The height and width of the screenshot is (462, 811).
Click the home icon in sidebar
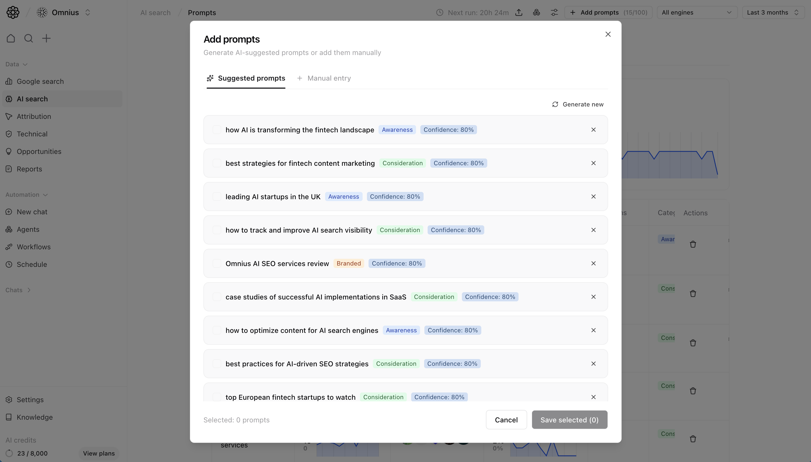pyautogui.click(x=11, y=38)
